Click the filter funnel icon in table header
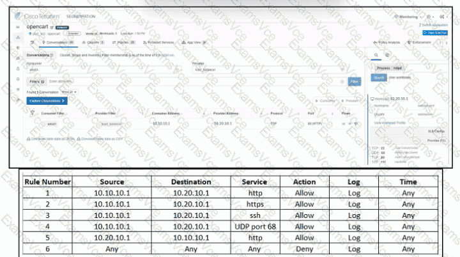The width and height of the screenshot is (460, 257). [x=33, y=113]
